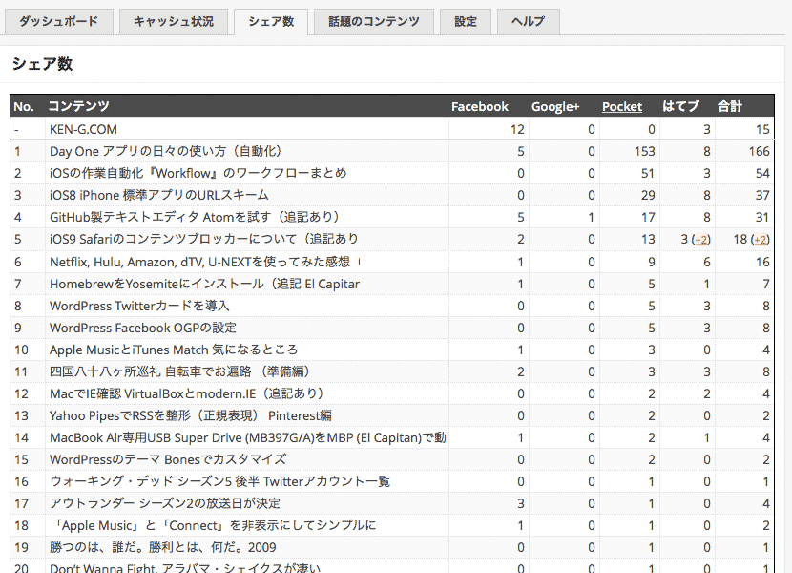This screenshot has height=573, width=792.
Task: Click row number 5 in the No. column
Action: [x=18, y=239]
